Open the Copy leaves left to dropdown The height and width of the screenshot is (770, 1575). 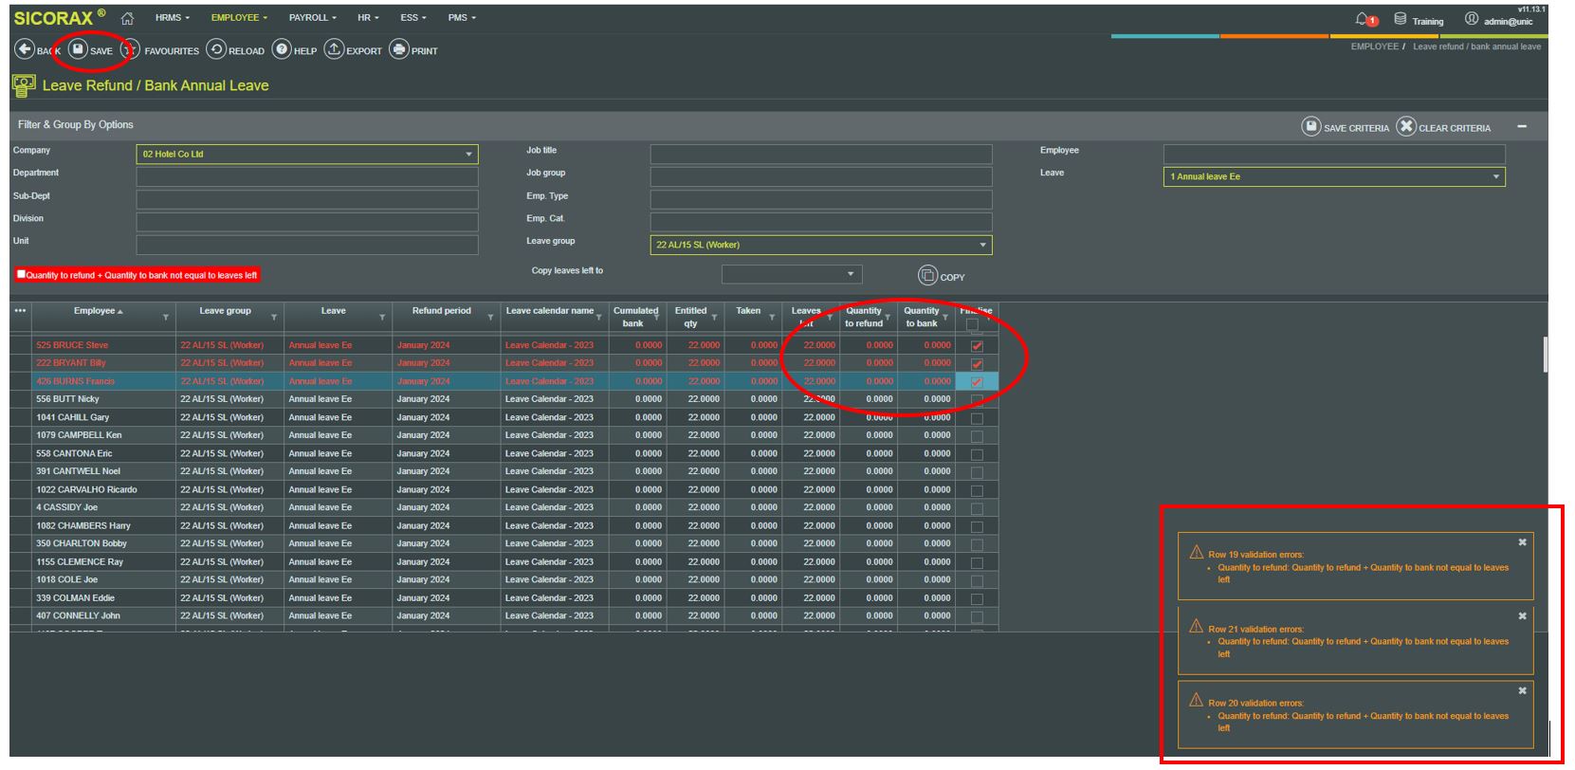coord(851,274)
